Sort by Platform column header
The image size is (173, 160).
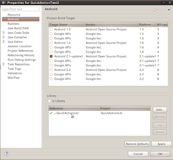(147, 25)
